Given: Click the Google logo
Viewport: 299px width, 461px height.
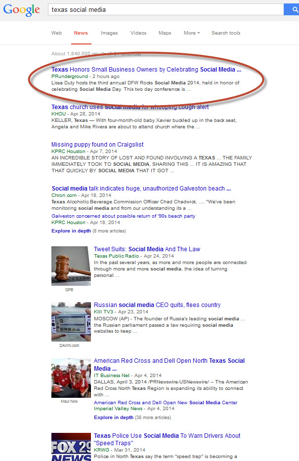Looking at the screenshot, I should (x=21, y=10).
